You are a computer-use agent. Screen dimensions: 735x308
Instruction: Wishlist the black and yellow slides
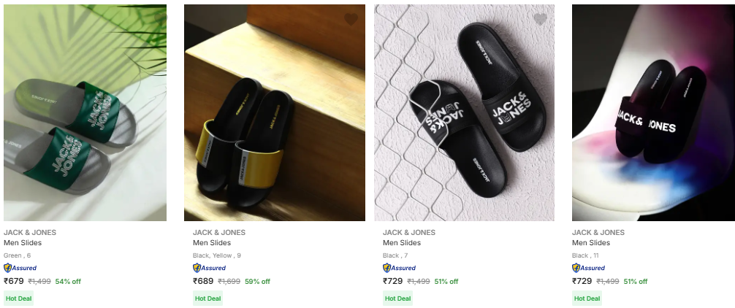(x=351, y=19)
